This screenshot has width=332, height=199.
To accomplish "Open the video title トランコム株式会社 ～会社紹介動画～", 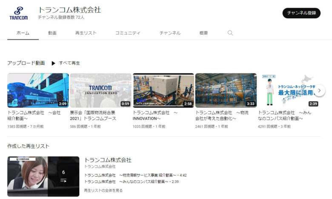I will [x=34, y=116].
